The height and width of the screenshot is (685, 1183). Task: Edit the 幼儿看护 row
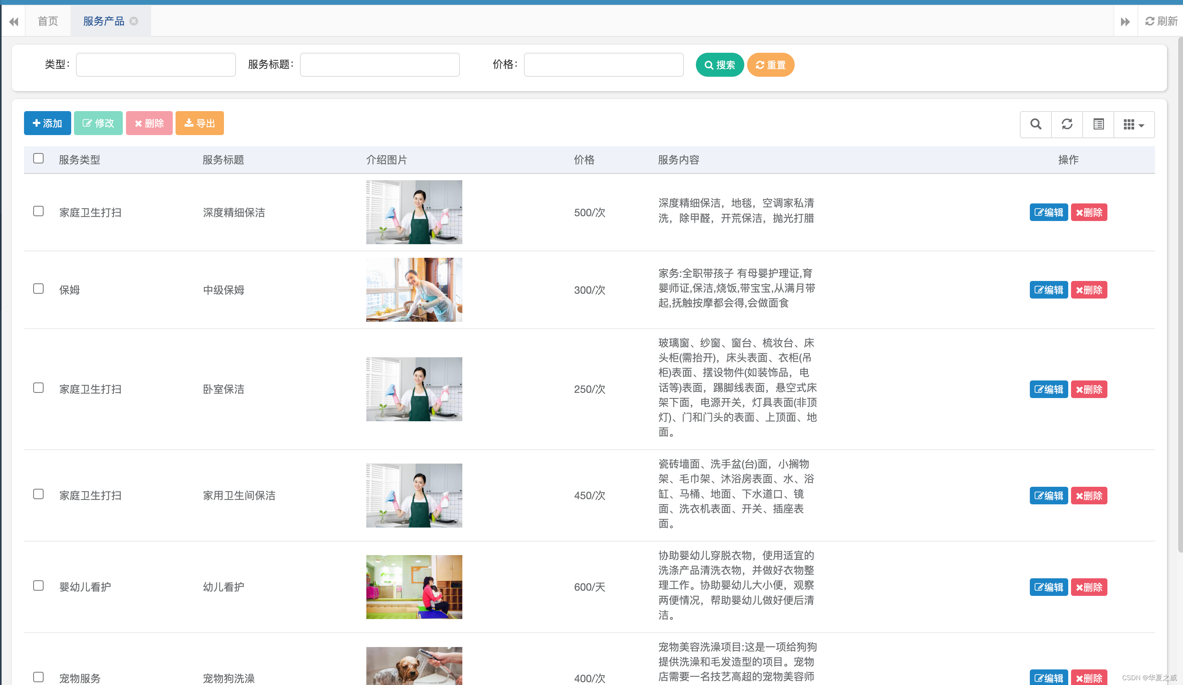click(1049, 587)
